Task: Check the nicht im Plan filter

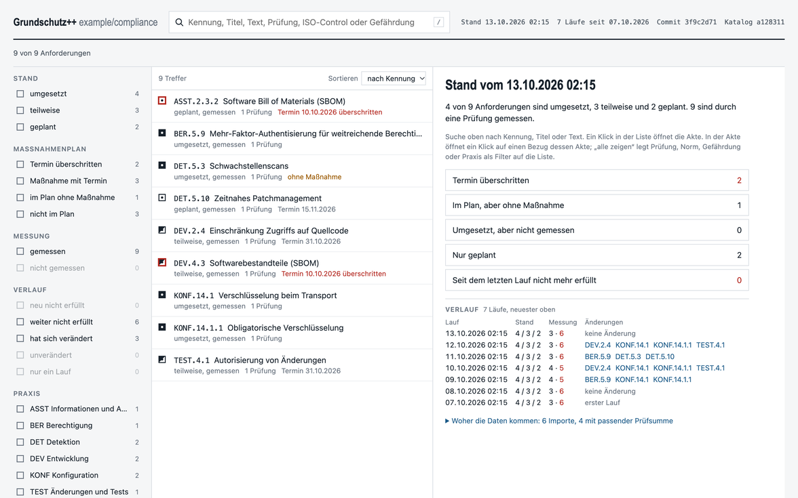Action: [x=20, y=214]
